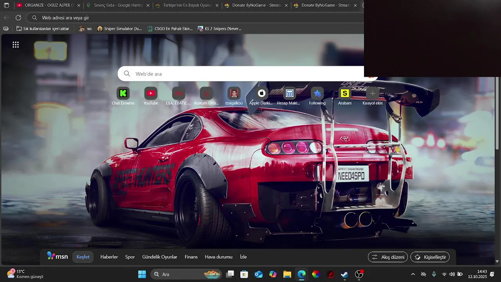The width and height of the screenshot is (501, 282).
Task: Open the Arabam shortcut tile
Action: [x=345, y=96]
